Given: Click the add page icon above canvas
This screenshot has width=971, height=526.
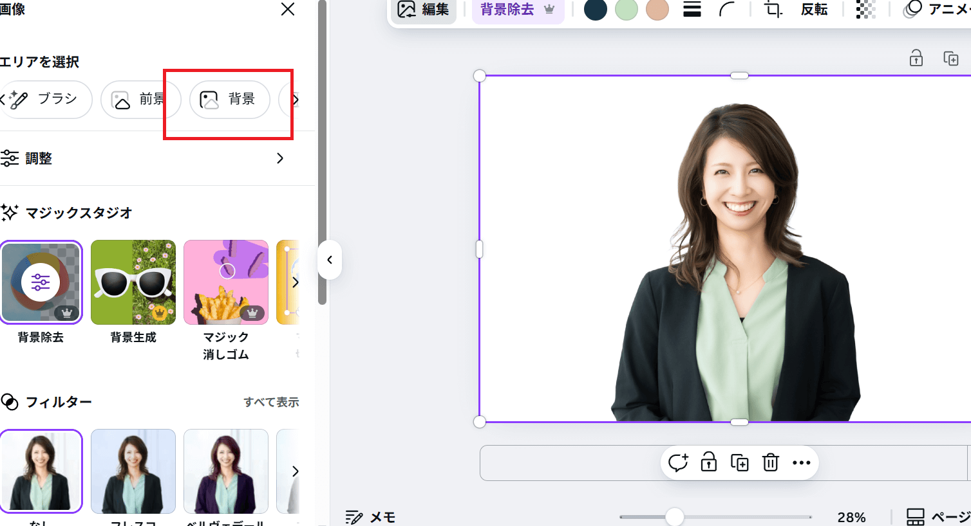Looking at the screenshot, I should [x=950, y=59].
